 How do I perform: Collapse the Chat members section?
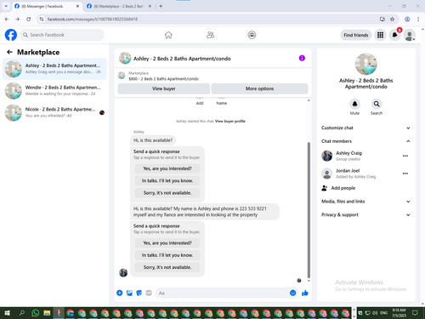click(x=365, y=141)
